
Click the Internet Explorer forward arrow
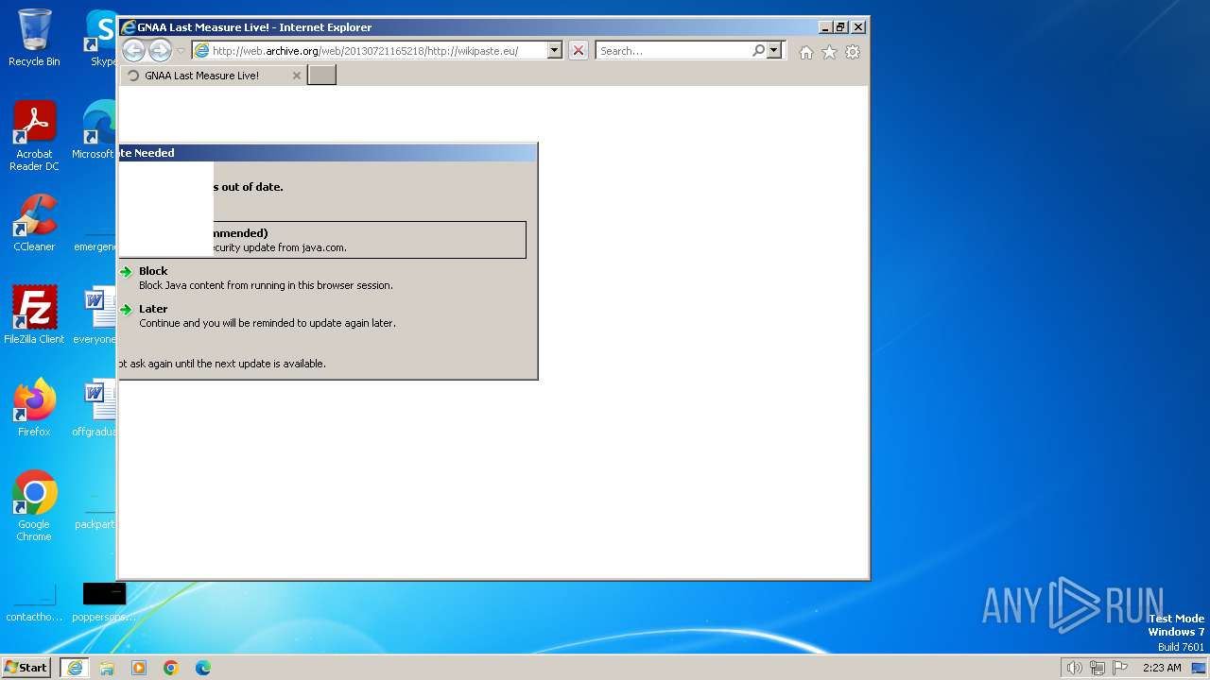tap(160, 51)
